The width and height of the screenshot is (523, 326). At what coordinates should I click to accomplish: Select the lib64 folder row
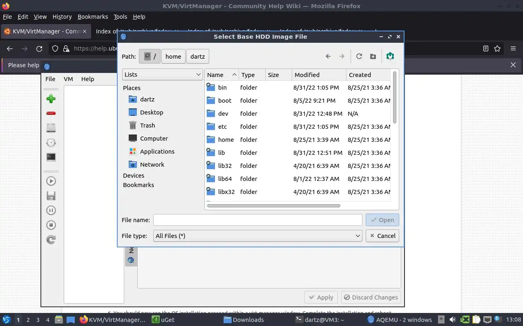coord(297,178)
